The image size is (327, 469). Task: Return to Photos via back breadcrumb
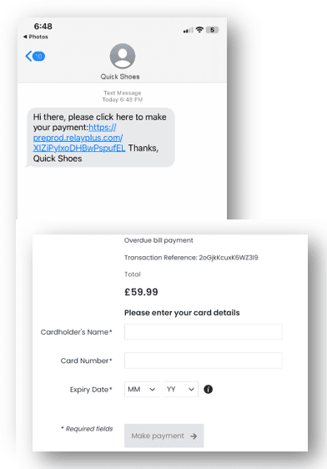pyautogui.click(x=36, y=37)
